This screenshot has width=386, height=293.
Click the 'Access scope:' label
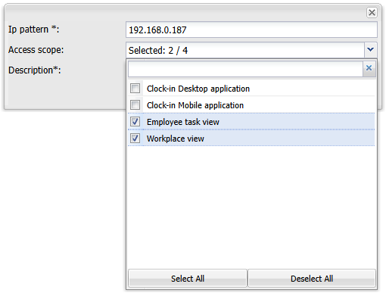(x=36, y=50)
